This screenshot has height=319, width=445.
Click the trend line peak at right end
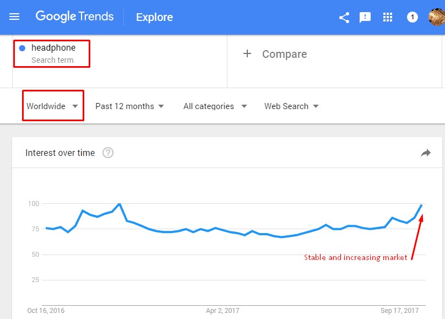click(x=422, y=205)
